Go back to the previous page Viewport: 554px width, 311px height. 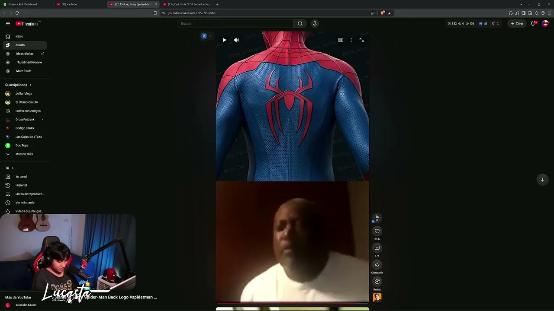[4, 13]
